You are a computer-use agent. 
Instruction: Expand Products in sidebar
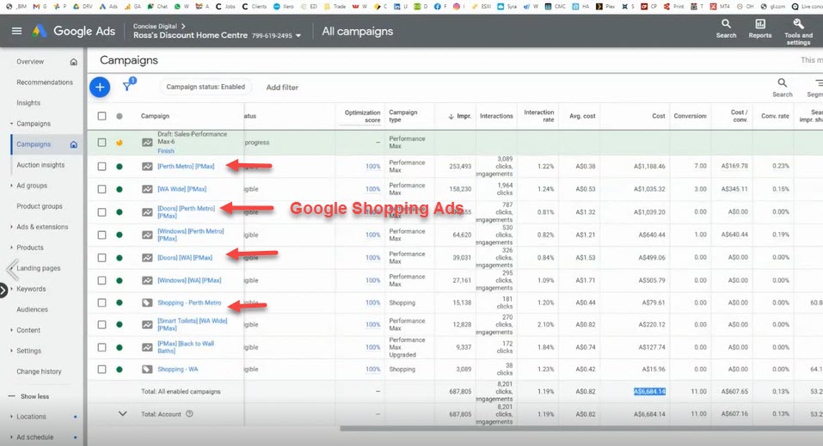click(11, 247)
